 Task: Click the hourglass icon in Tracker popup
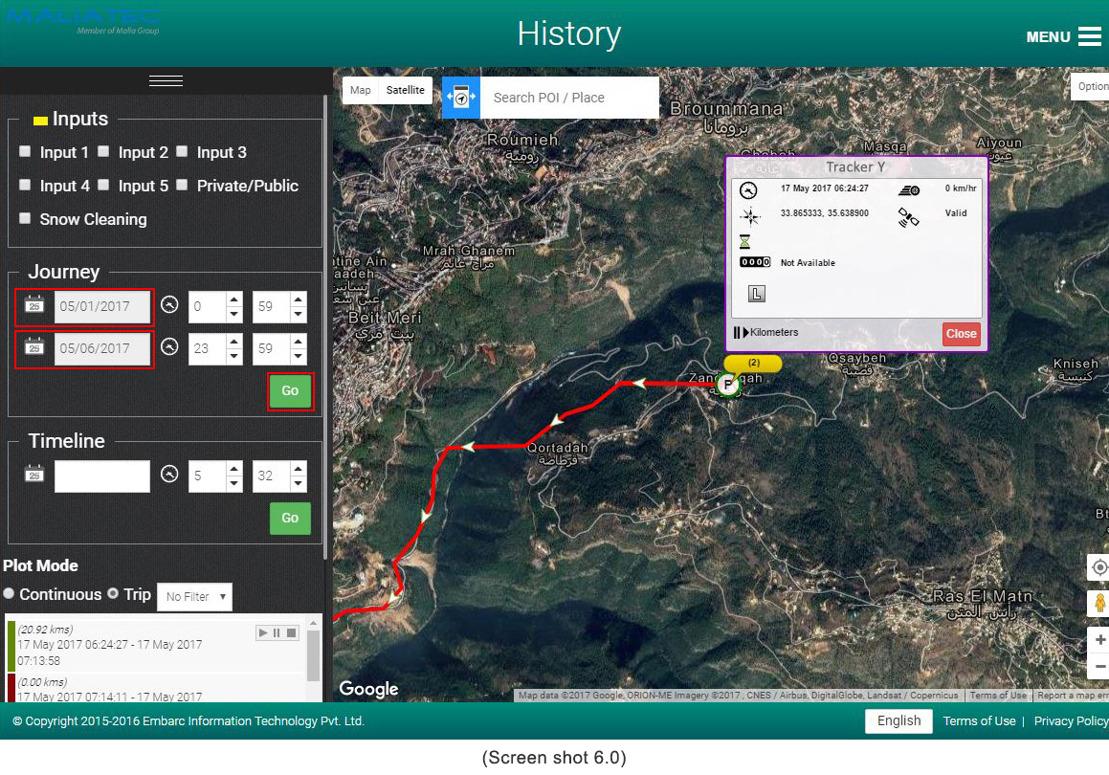coord(744,242)
